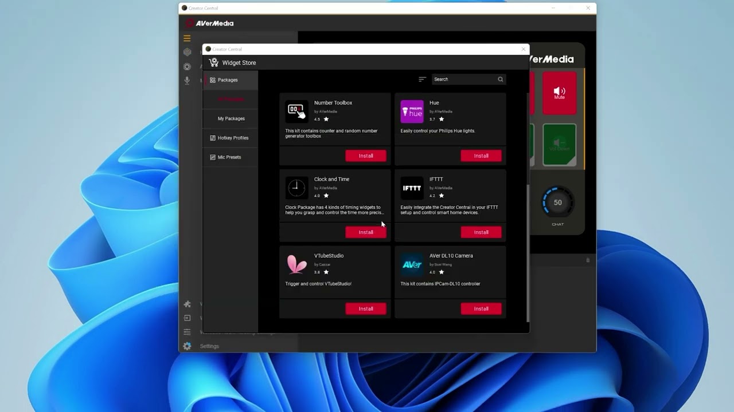Click the rating star of Number Toolbox

tap(326, 119)
